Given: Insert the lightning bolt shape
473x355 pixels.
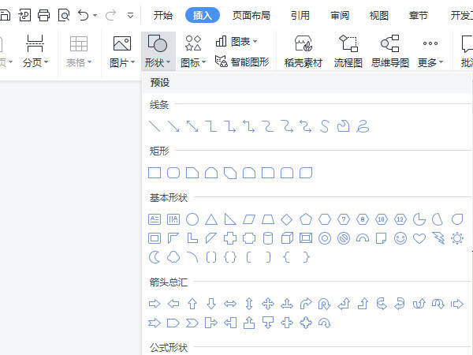Looking at the screenshot, I should point(438,238).
